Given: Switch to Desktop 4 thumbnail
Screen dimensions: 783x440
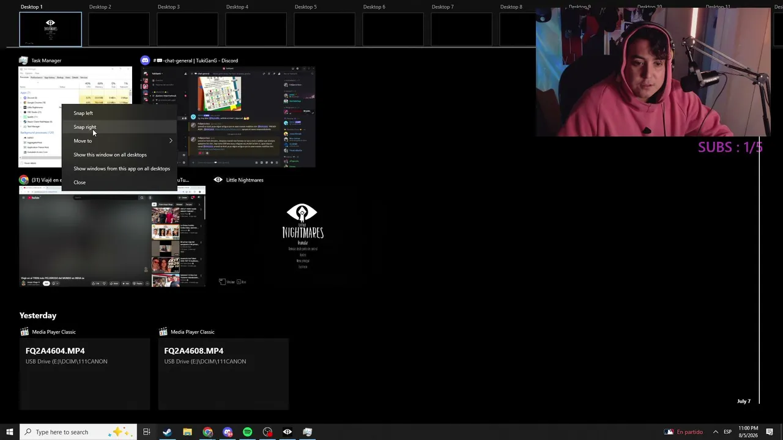Looking at the screenshot, I should click(x=256, y=29).
